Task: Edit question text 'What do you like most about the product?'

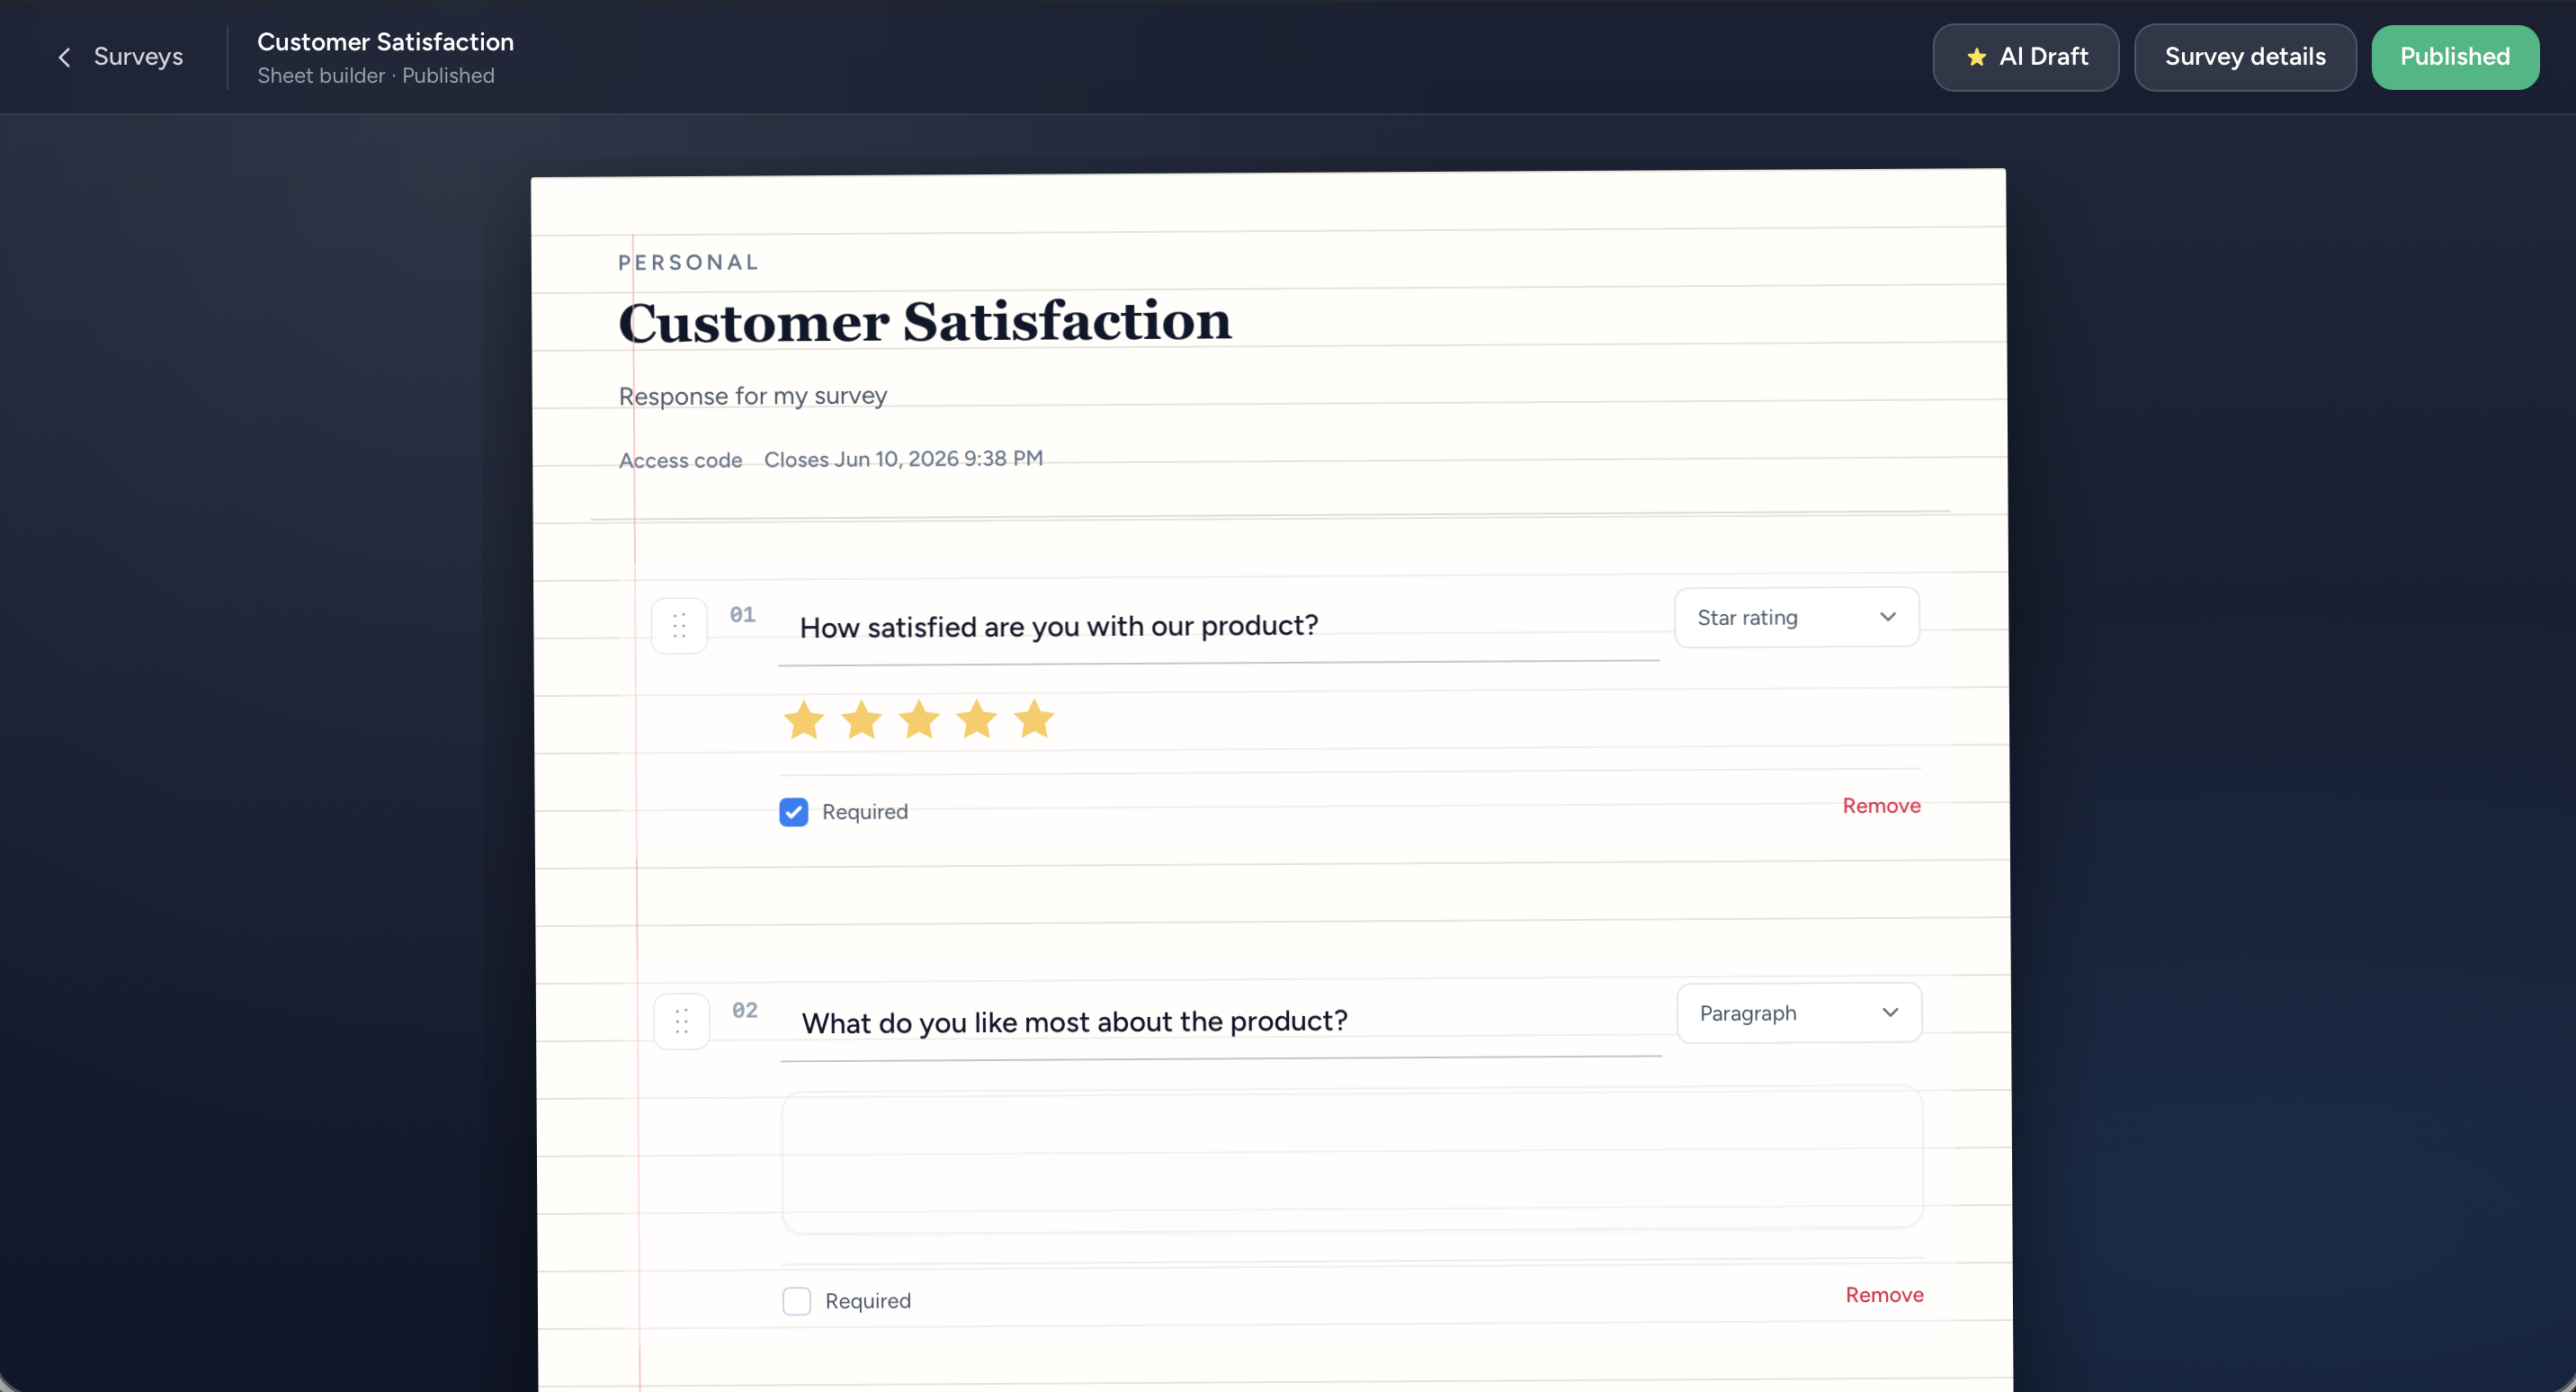Action: click(x=1221, y=1022)
